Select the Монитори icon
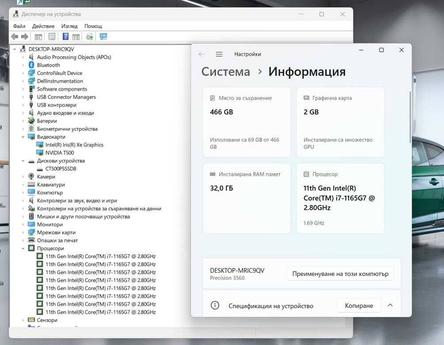This screenshot has height=345, width=444. pyautogui.click(x=31, y=224)
